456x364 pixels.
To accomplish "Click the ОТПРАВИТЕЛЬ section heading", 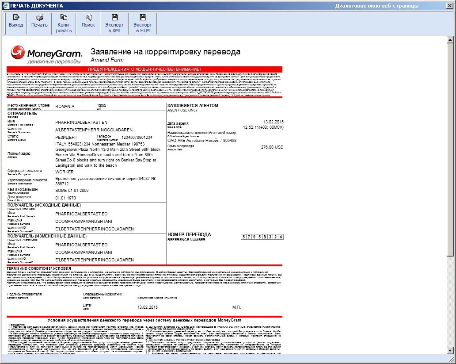I will pyautogui.click(x=22, y=114).
